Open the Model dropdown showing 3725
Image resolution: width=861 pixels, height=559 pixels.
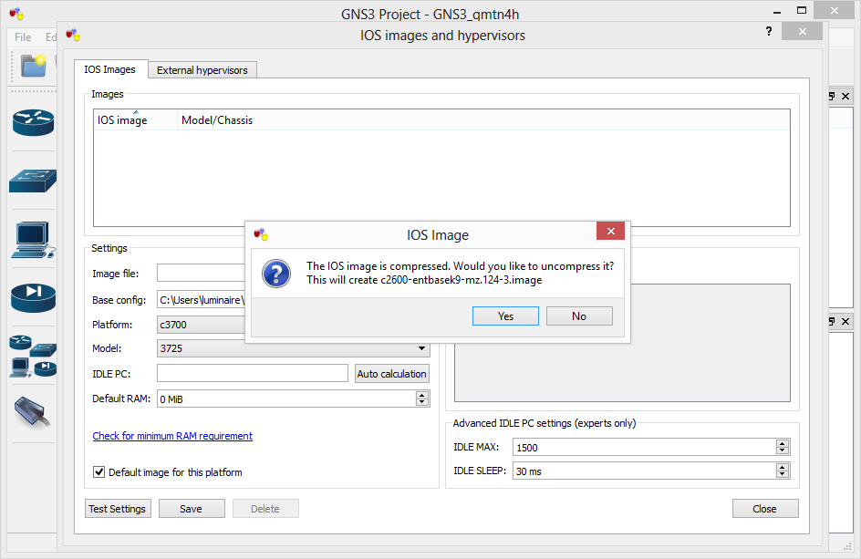[293, 348]
